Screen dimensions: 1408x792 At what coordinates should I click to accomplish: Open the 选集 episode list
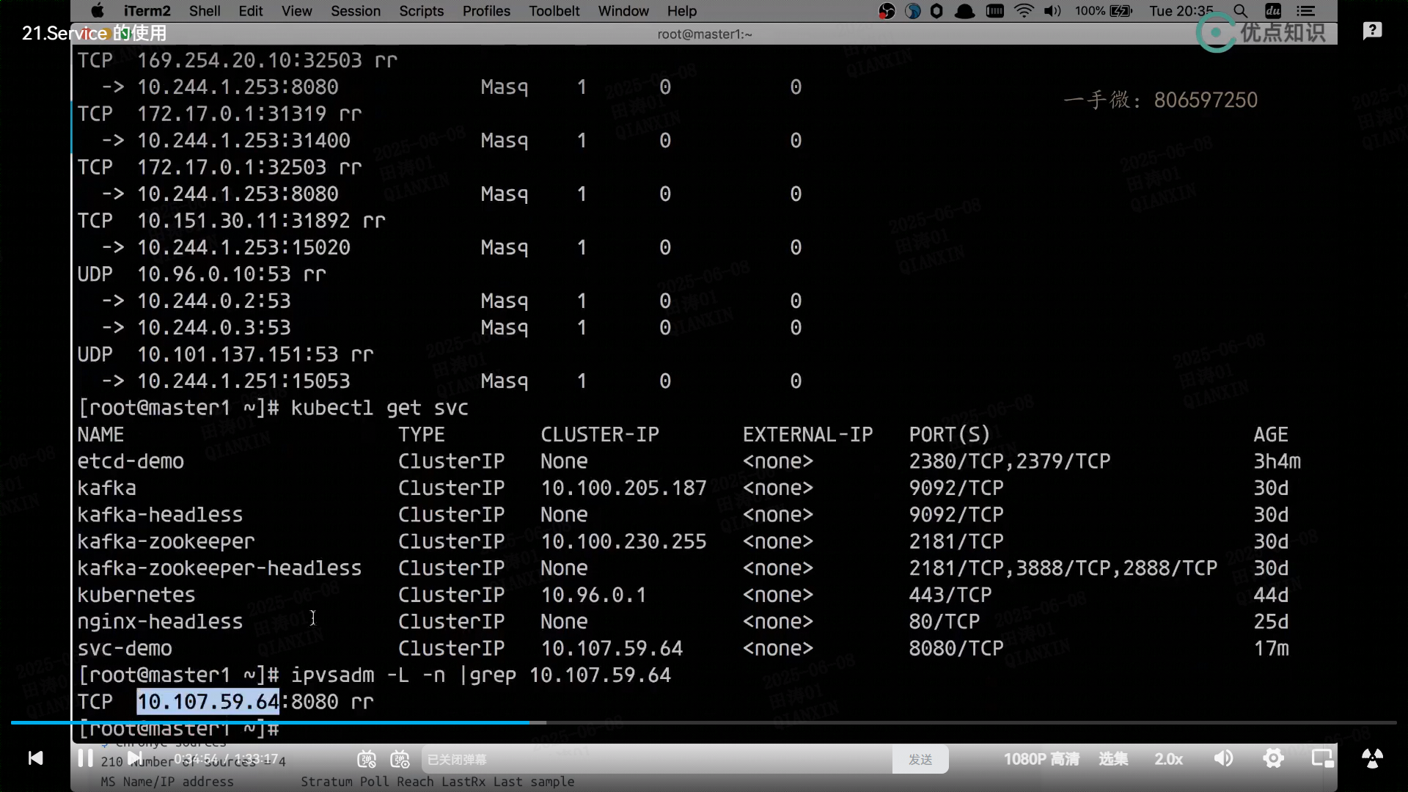point(1113,759)
